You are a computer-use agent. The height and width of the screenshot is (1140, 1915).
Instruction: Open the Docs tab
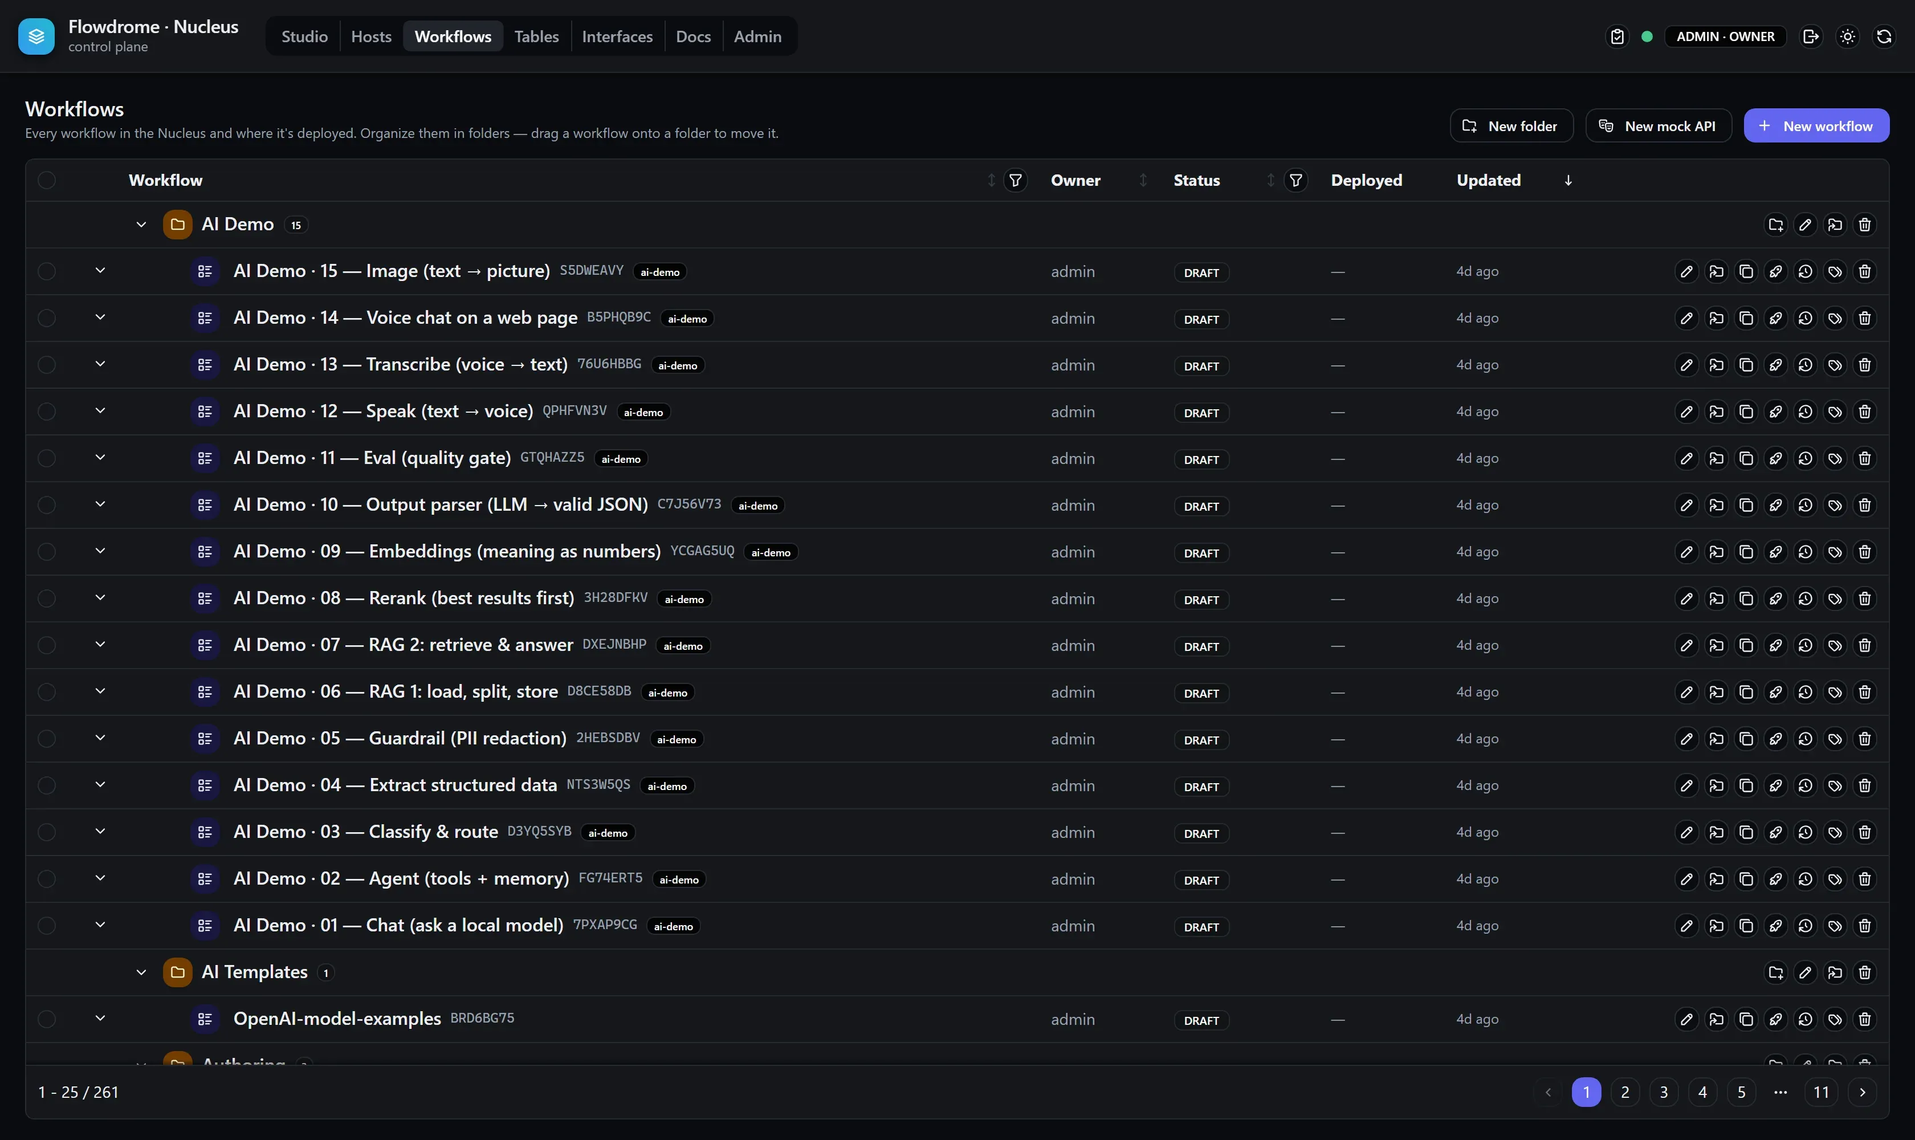693,36
